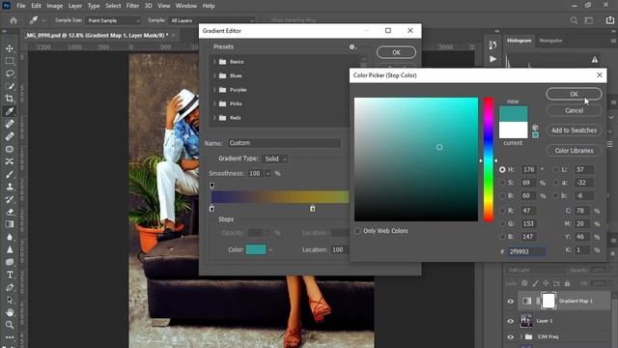Open Gradient Editor presets gear menu
The image size is (618, 348).
[352, 47]
